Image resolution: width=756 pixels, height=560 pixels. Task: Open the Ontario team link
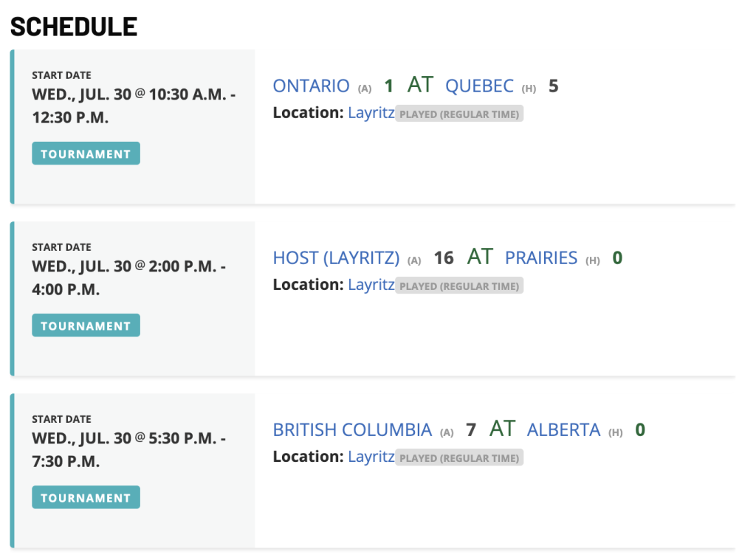[x=311, y=86]
